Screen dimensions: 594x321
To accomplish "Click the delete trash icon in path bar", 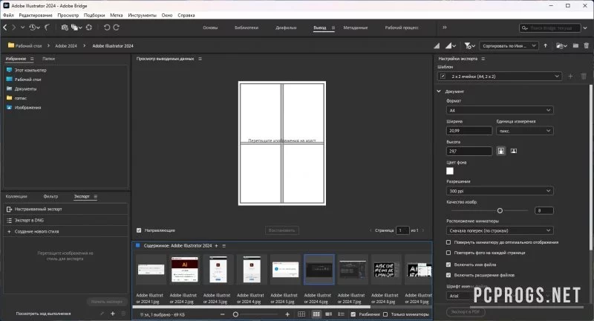I will [587, 46].
